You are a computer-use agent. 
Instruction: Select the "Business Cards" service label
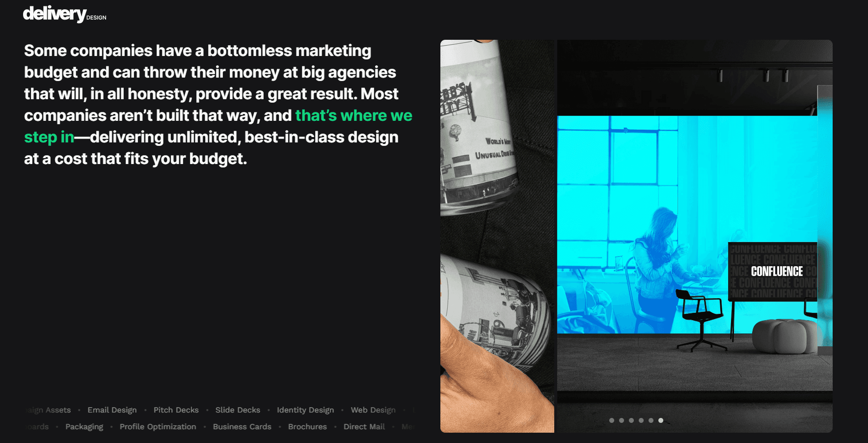pyautogui.click(x=242, y=427)
